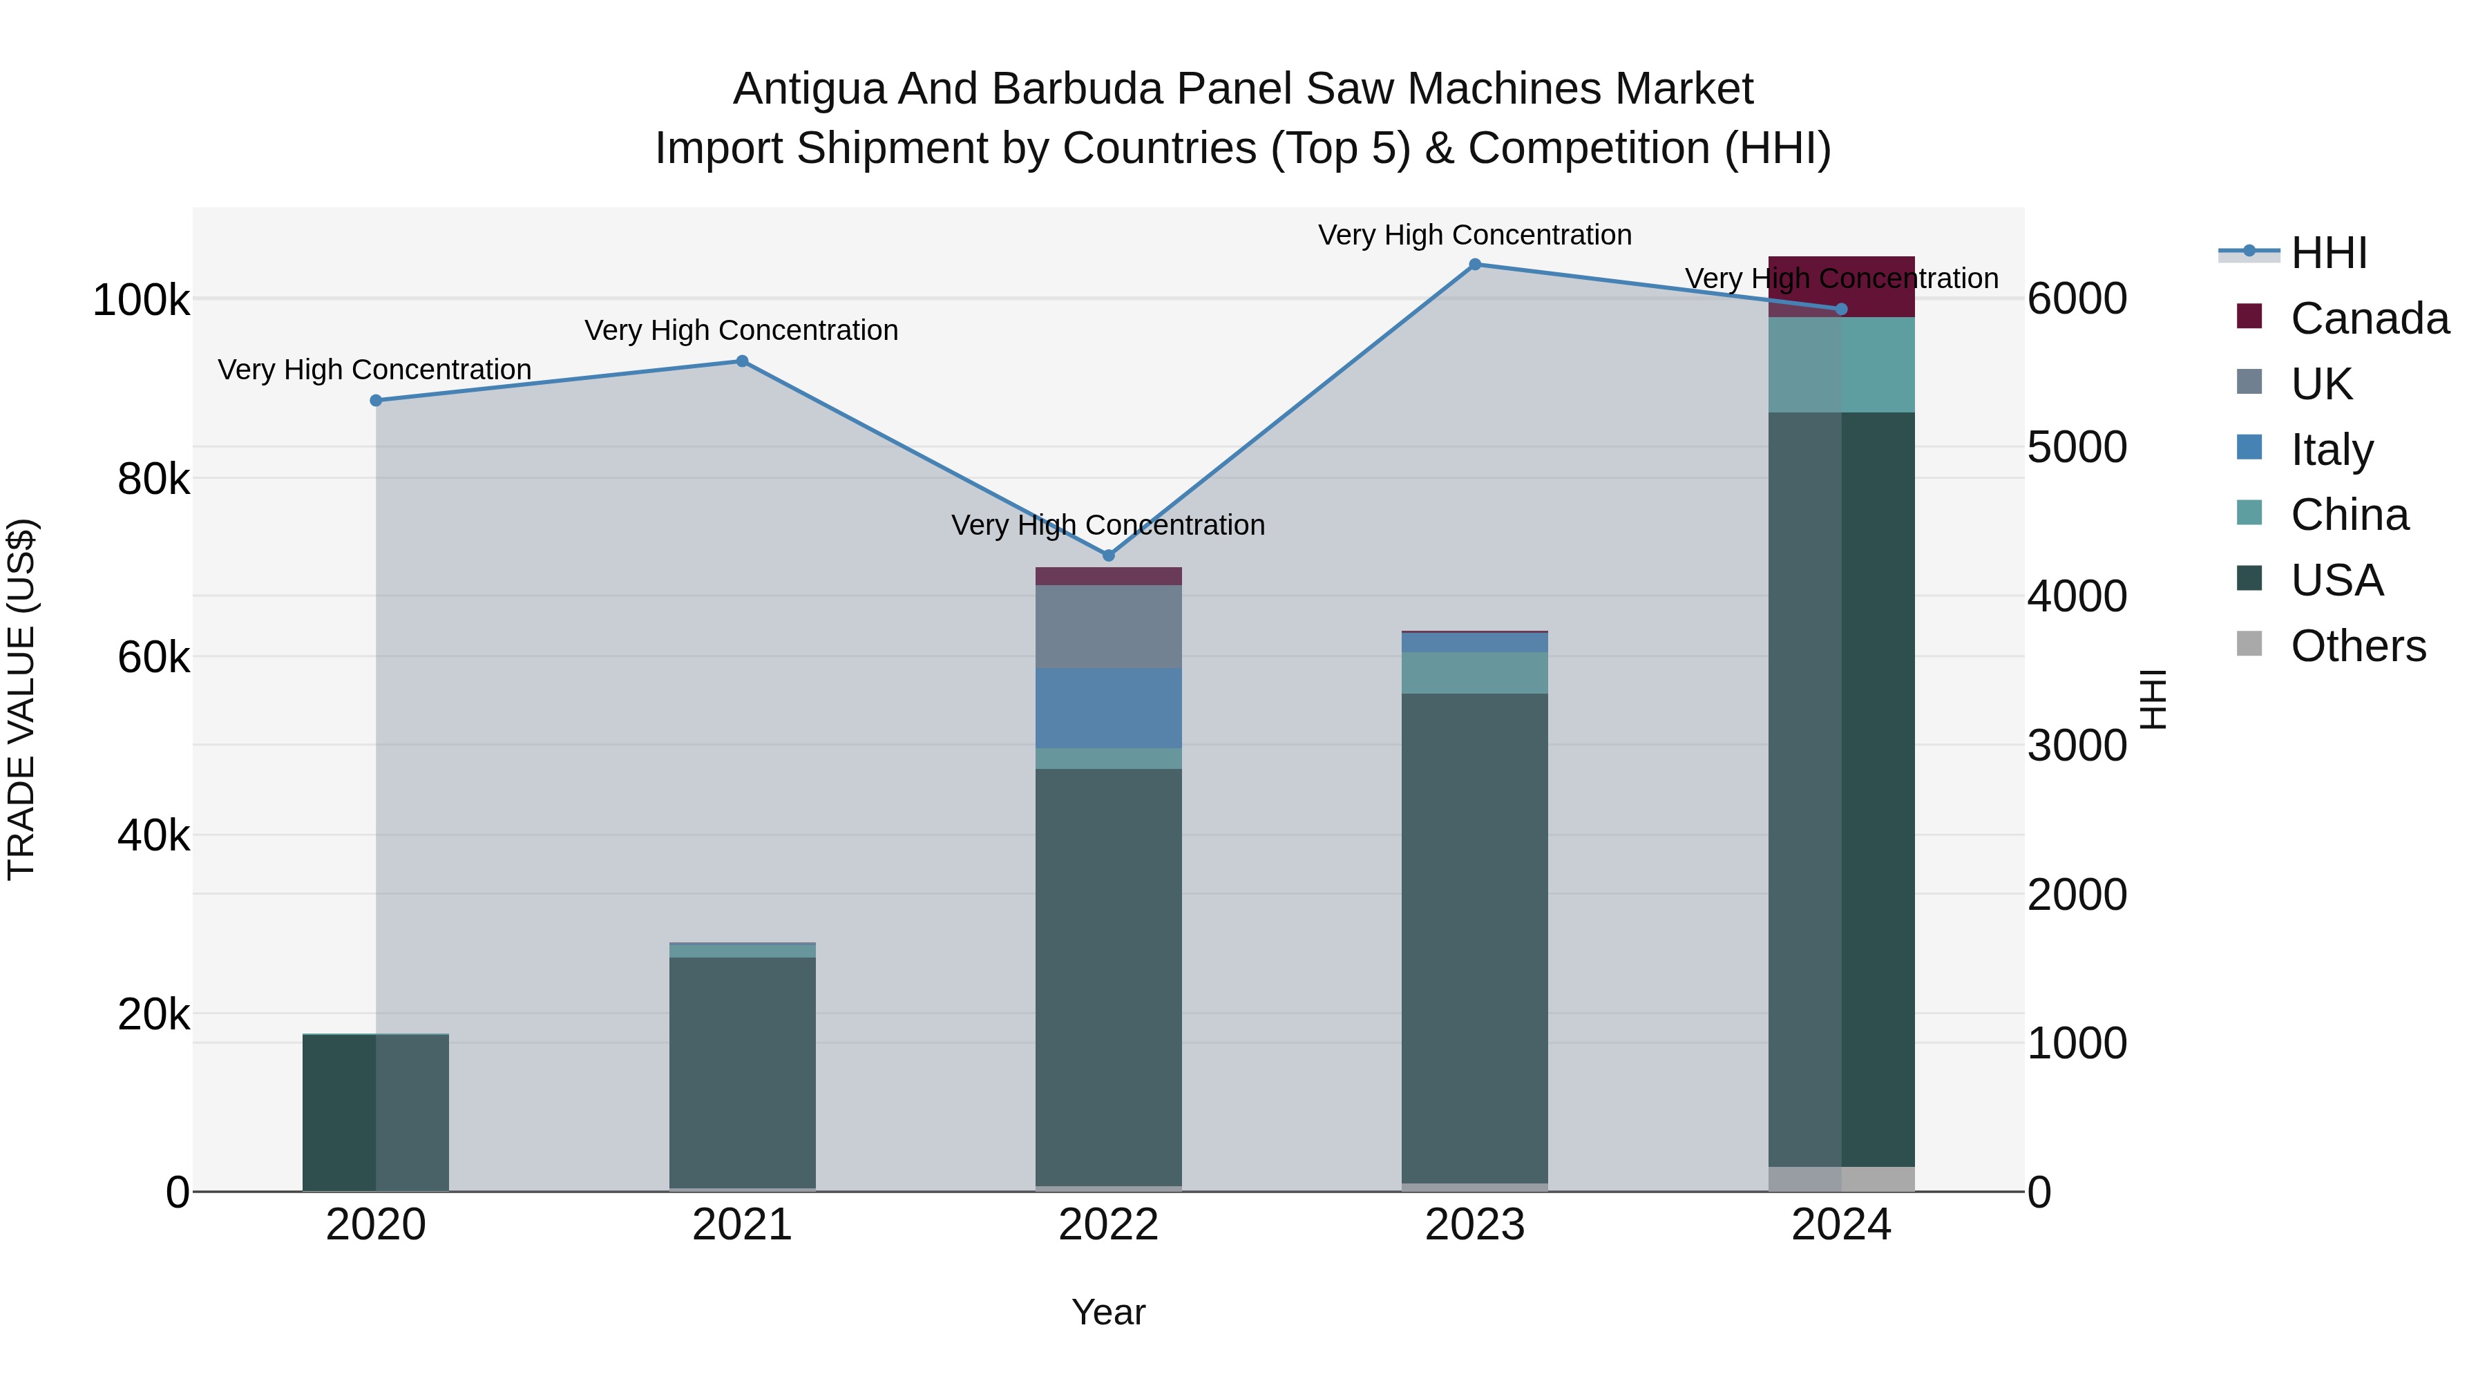Click the chart title text
The width and height of the screenshot is (2487, 1399).
[1243, 119]
